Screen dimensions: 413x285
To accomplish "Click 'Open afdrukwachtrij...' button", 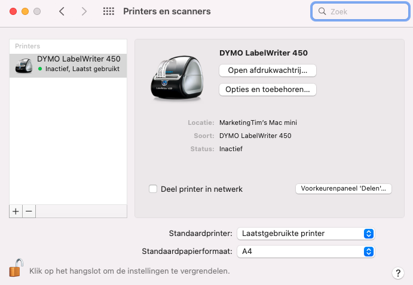I will (267, 71).
